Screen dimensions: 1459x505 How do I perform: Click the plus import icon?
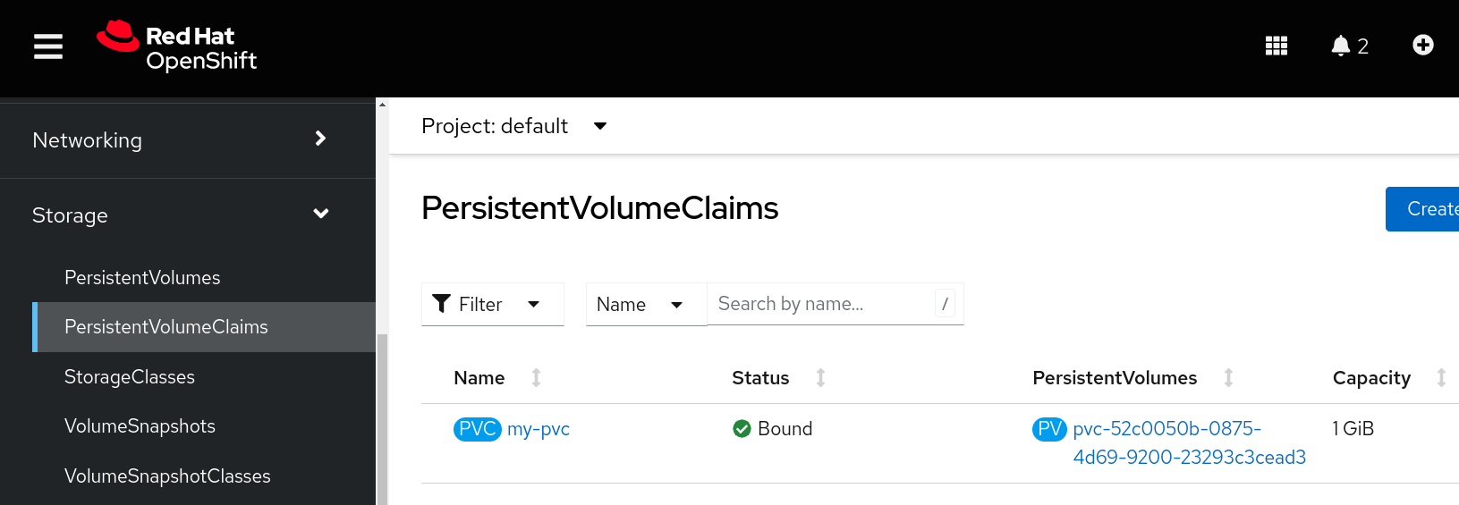tap(1422, 46)
